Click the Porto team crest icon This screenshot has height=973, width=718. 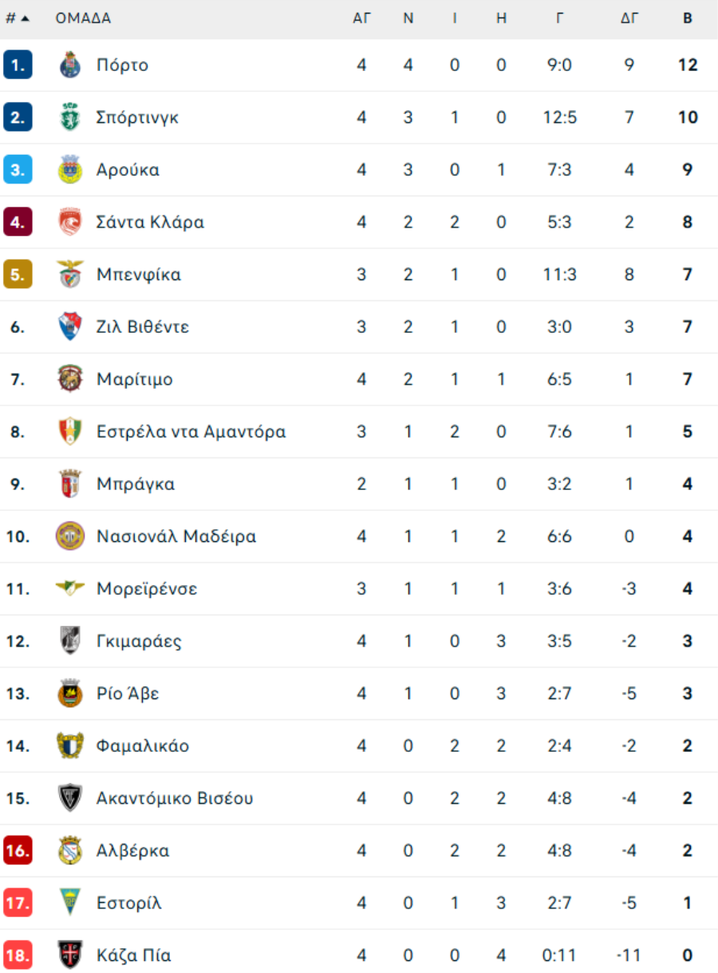[x=70, y=65]
